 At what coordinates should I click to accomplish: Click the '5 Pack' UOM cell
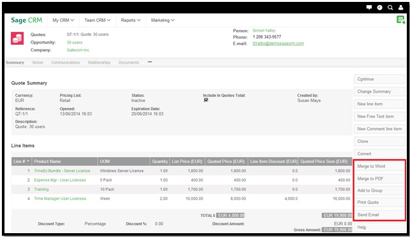click(106, 180)
